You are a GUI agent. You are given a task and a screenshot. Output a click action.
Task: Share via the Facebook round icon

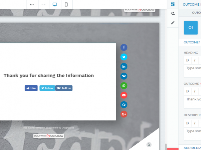(124, 47)
